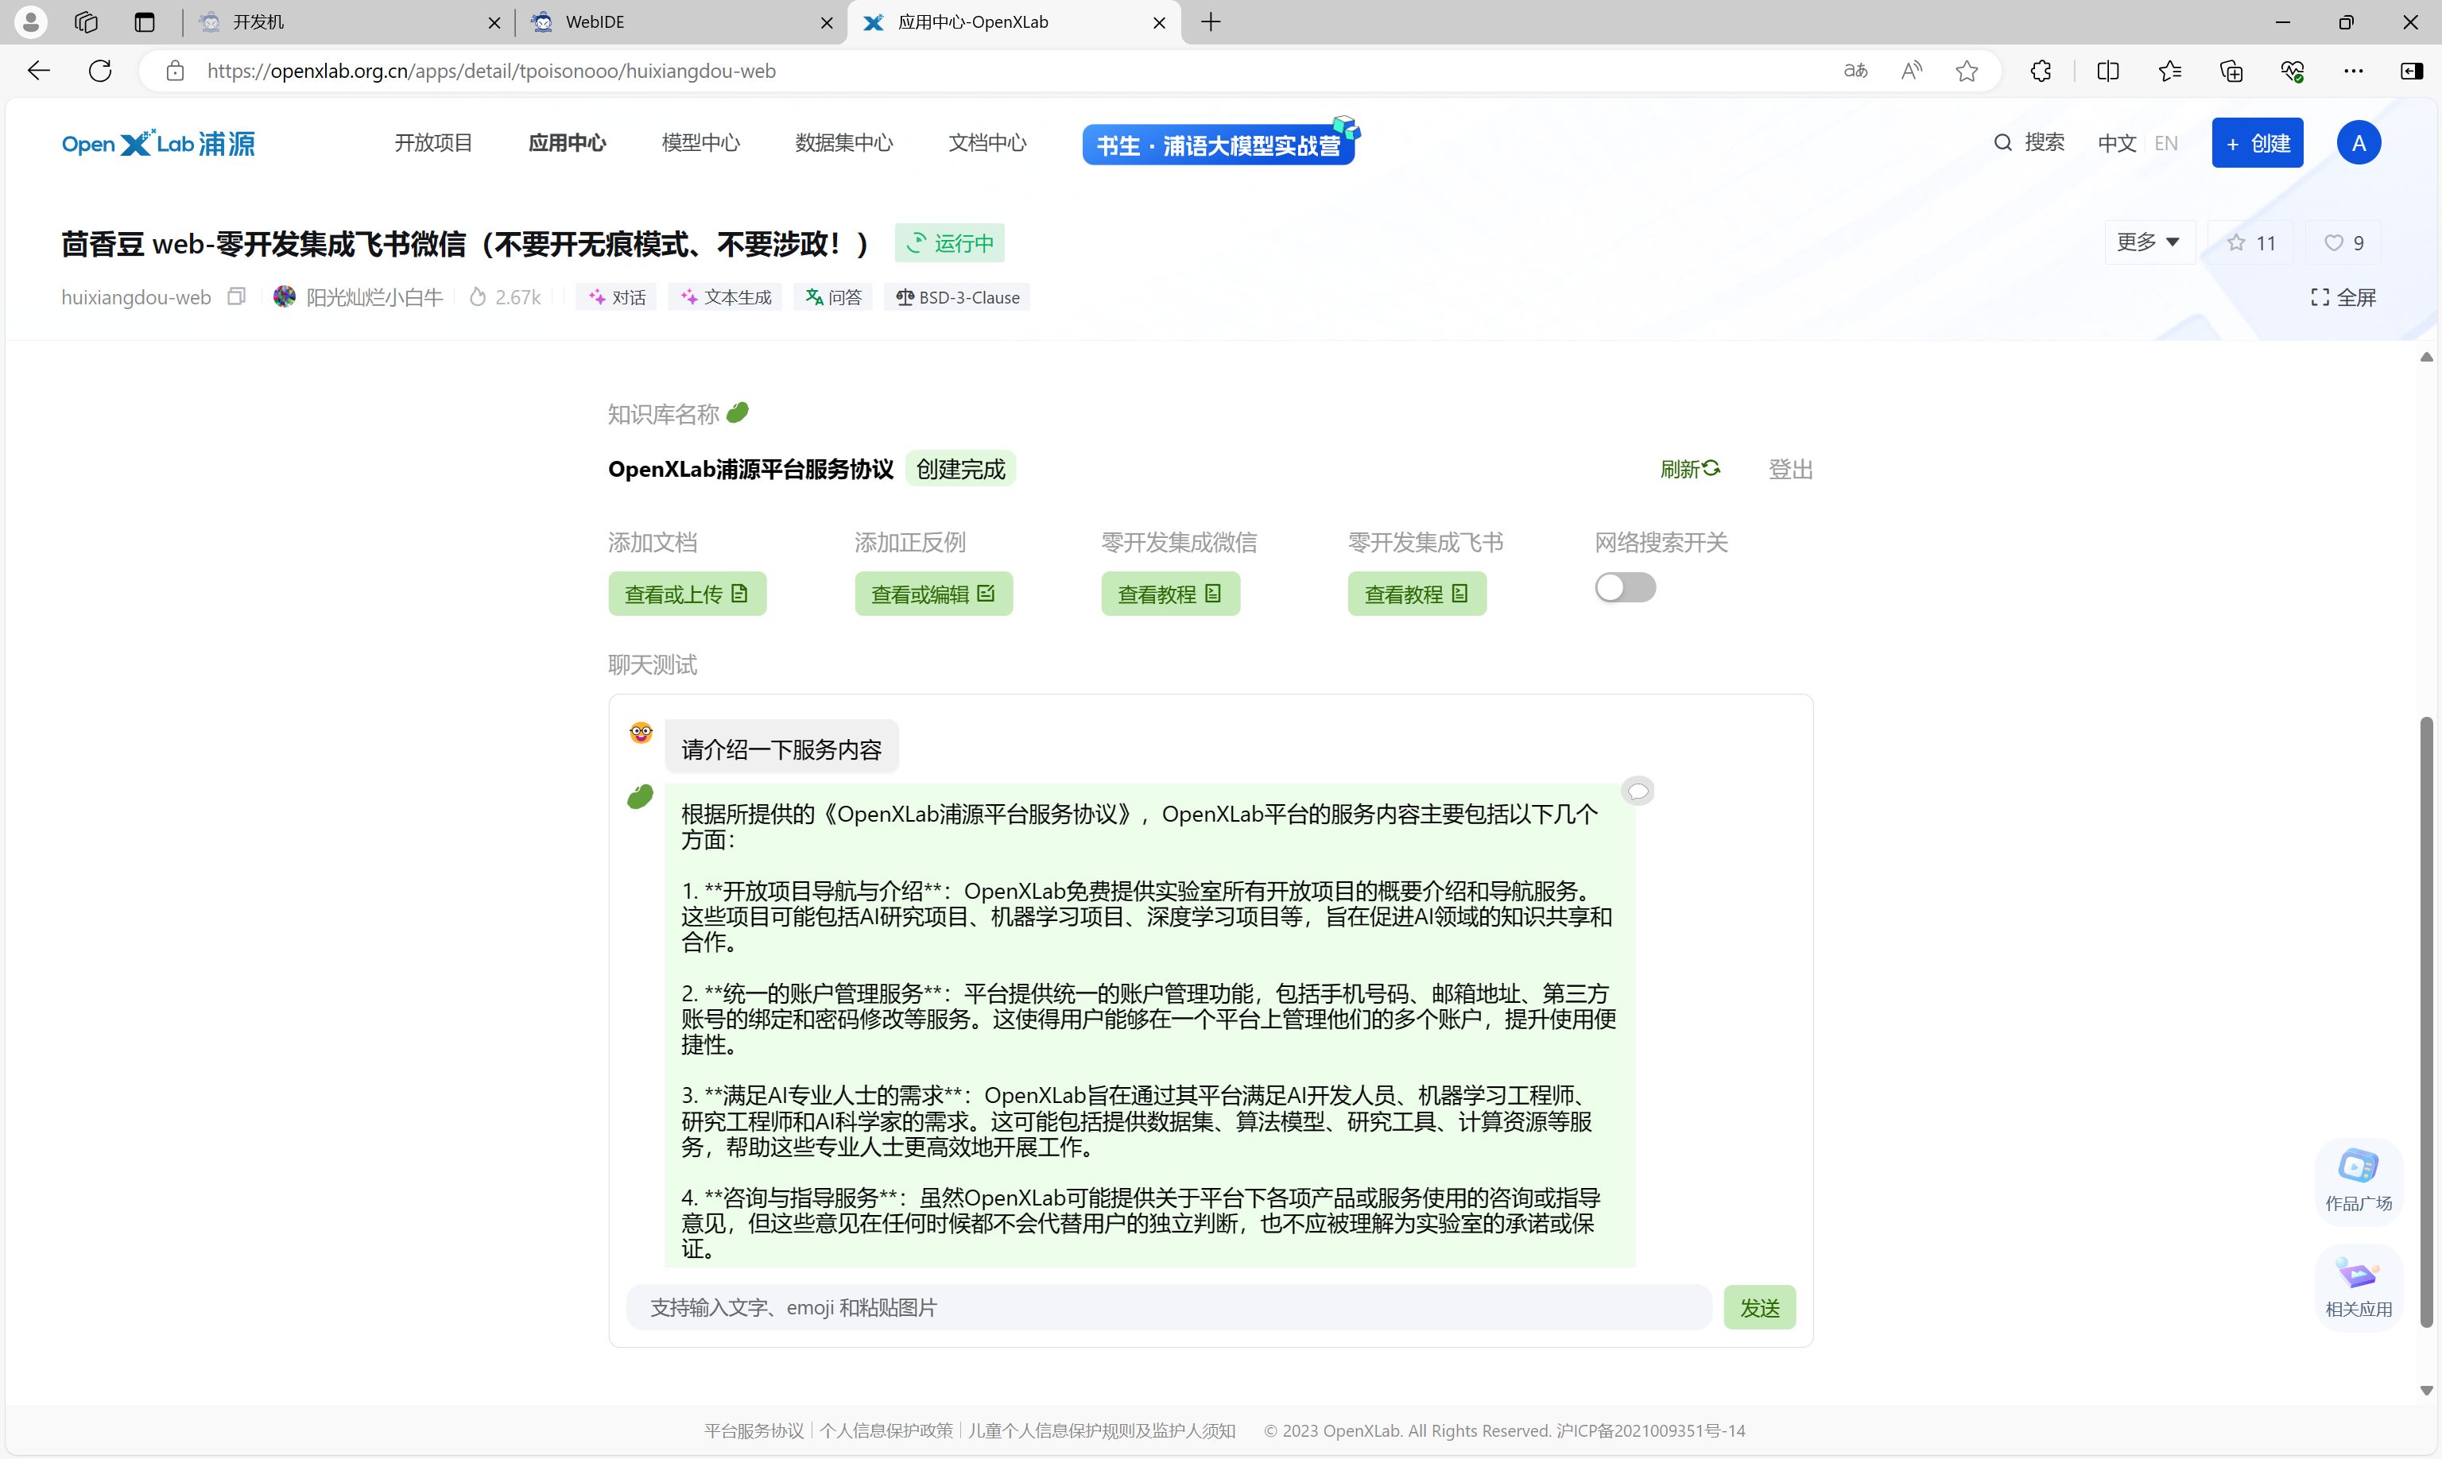Copy the huixiangdou-web app name icon
This screenshot has height=1459, width=2442.
click(236, 296)
